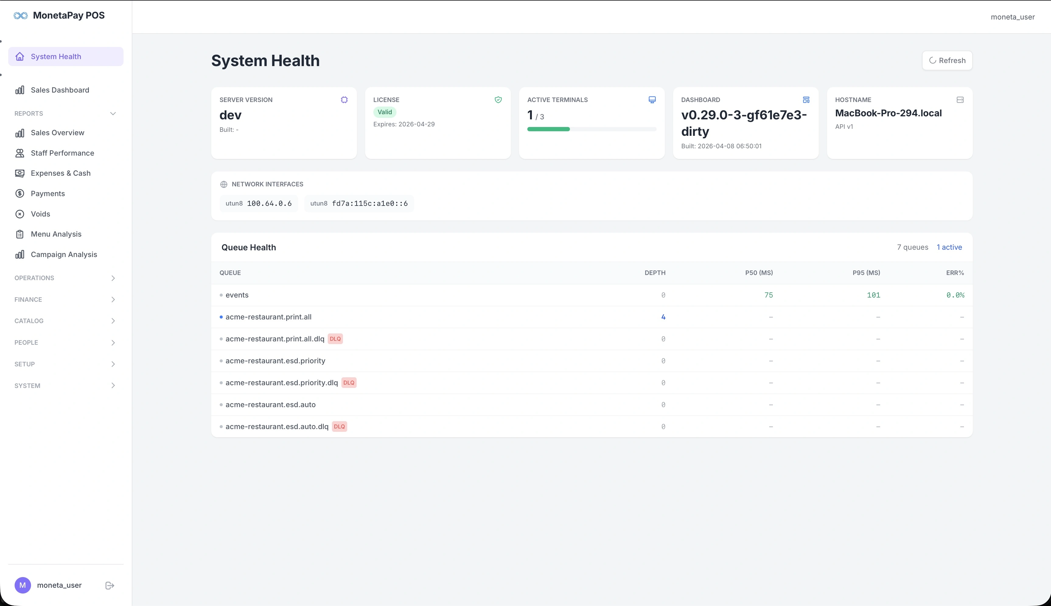
Task: Click the DEPTH column header
Action: pos(655,273)
